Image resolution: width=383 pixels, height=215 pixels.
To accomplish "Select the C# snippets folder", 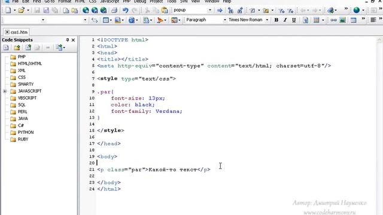I will [21, 125].
